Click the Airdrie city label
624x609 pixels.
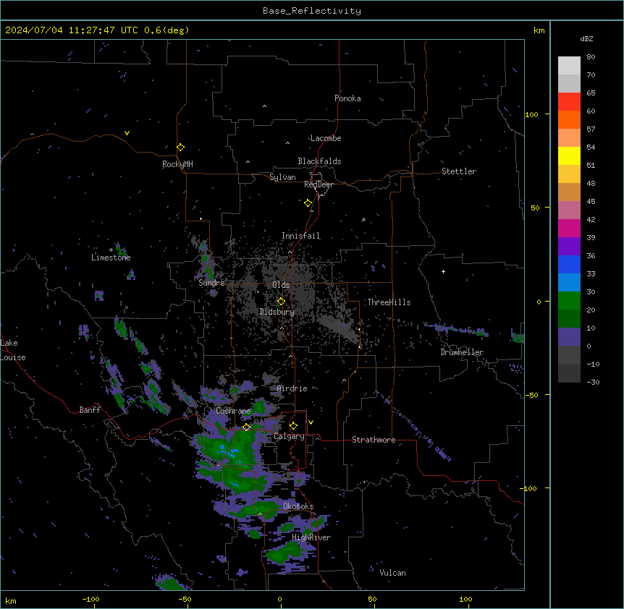tap(292, 388)
